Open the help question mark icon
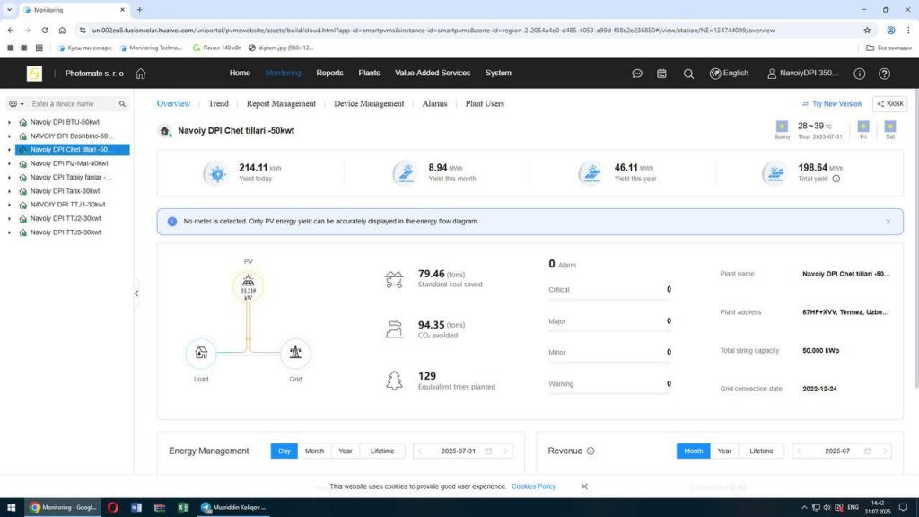The width and height of the screenshot is (919, 517). (859, 74)
